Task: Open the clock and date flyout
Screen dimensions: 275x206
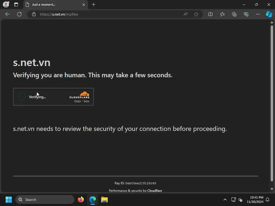Action: (255, 200)
